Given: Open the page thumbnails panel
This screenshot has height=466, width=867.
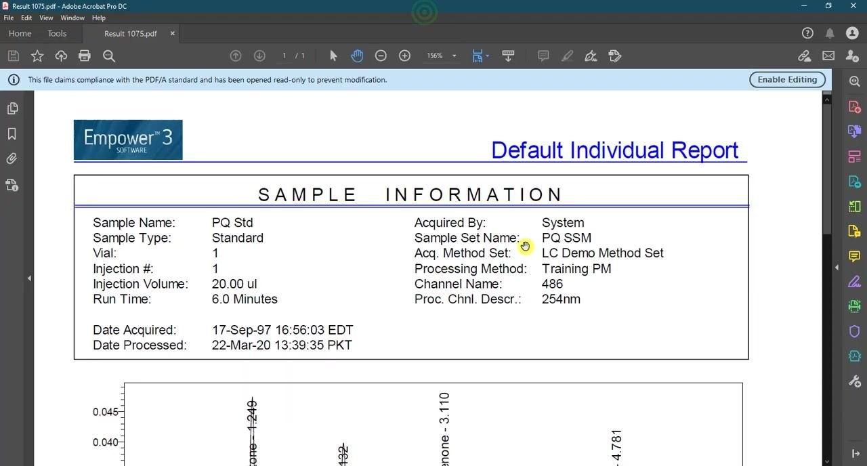Looking at the screenshot, I should pos(12,108).
